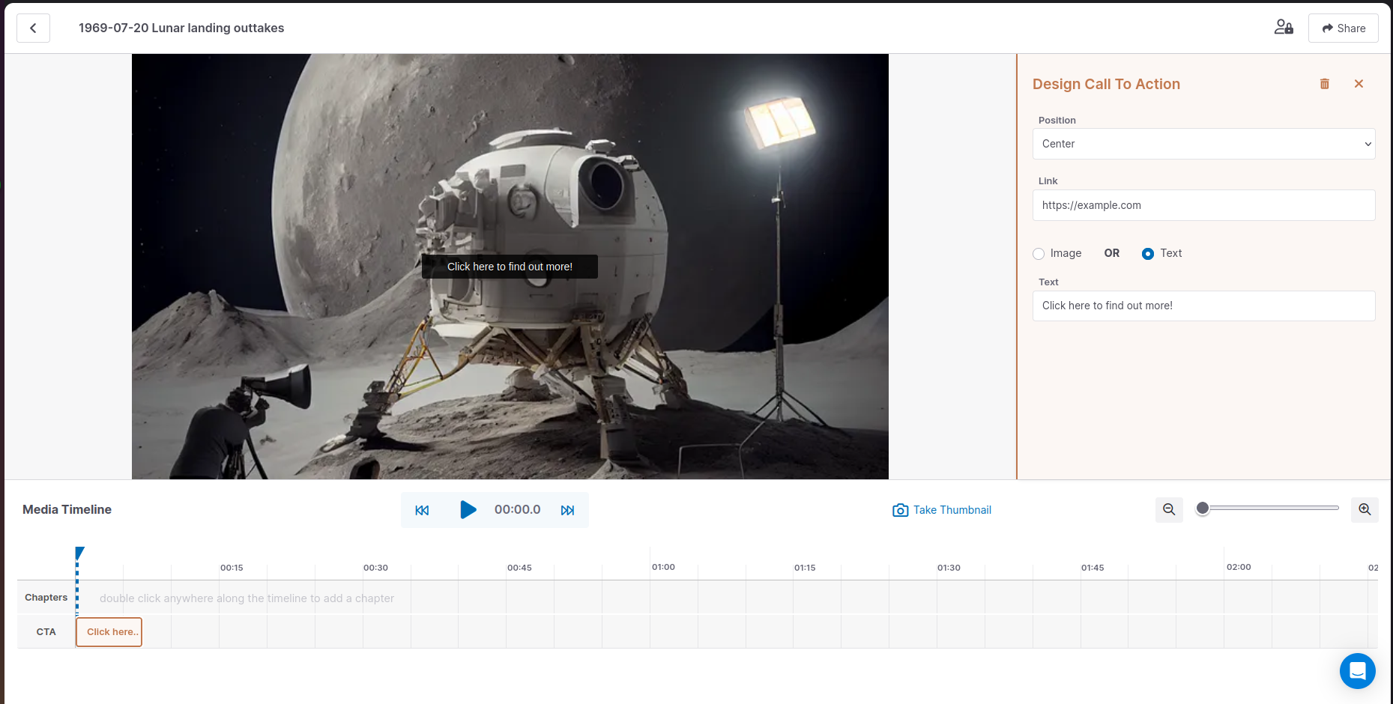Screen dimensions: 1393x704
Task: Select the Image radio button
Action: 1039,254
